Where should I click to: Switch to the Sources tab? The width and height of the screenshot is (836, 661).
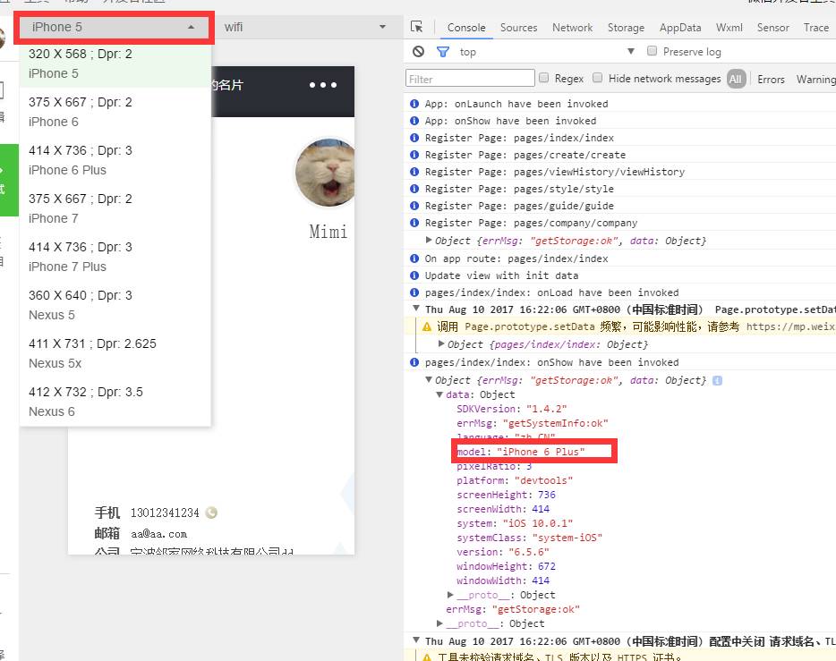[518, 28]
